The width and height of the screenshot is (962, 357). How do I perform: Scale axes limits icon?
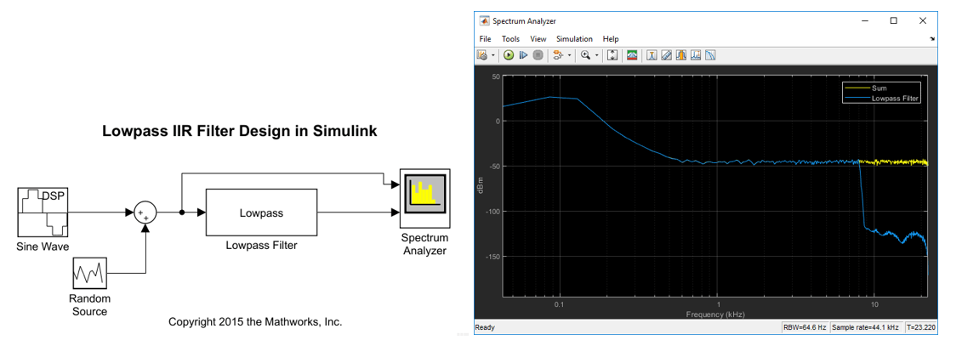612,55
